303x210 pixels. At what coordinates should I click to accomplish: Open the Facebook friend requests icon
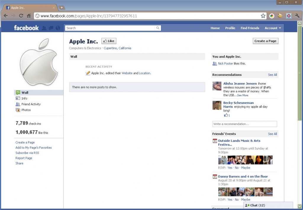[44, 28]
